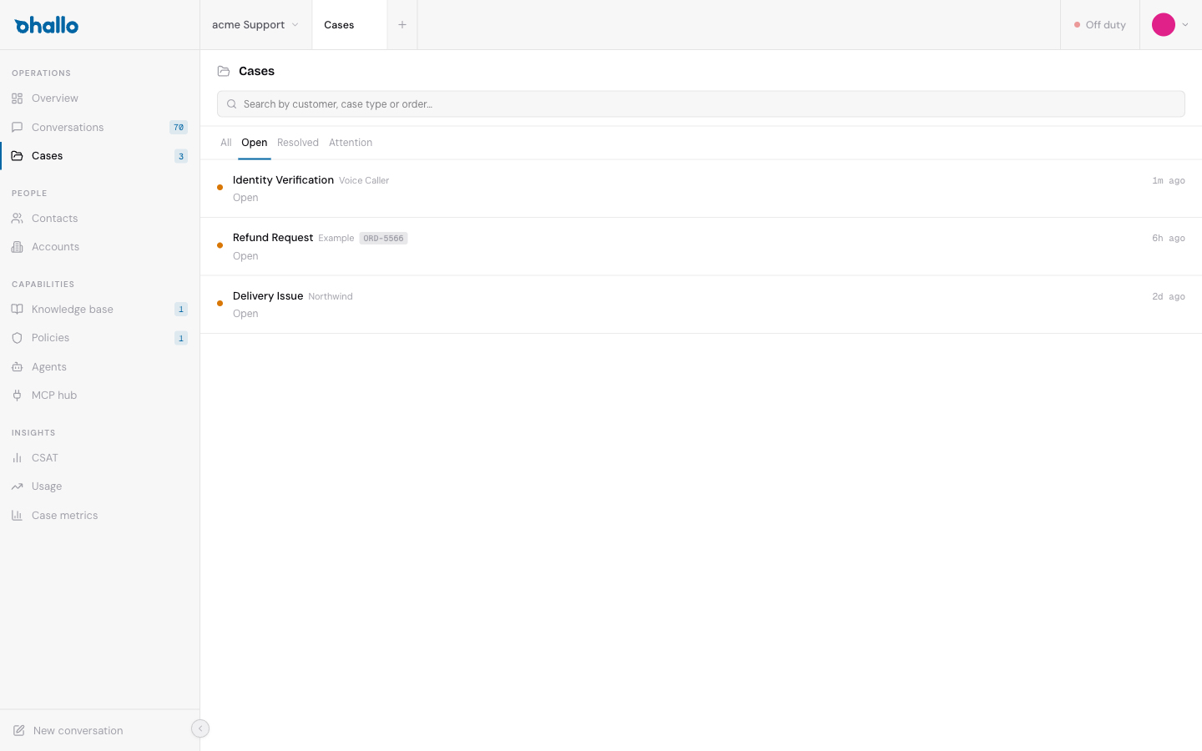Screen dimensions: 1202x751
Task: Select the Contacts people icon
Action: (x=17, y=219)
